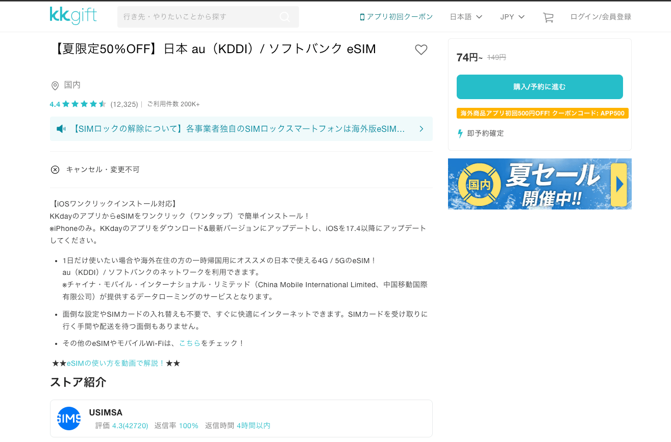Open eSIMの使い方を動画で解説 link
Viewport: 671px width, 442px height.
[x=116, y=363]
